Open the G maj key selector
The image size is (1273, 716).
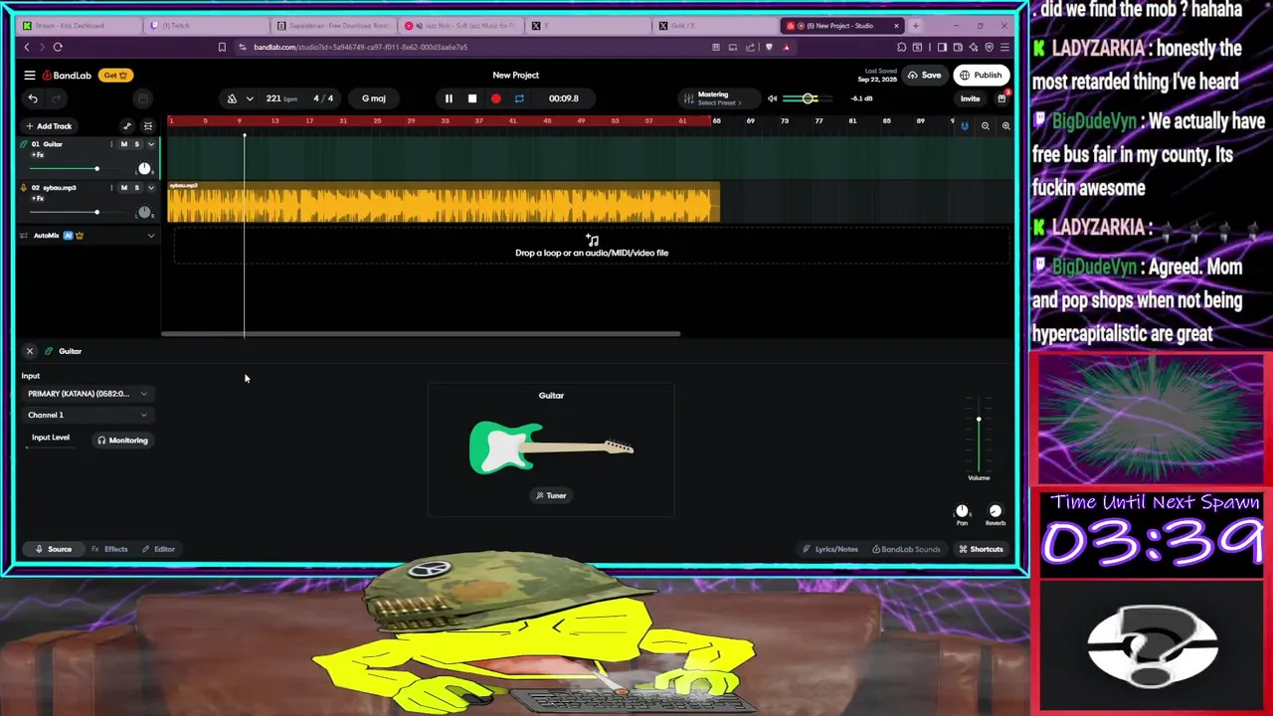(x=374, y=98)
